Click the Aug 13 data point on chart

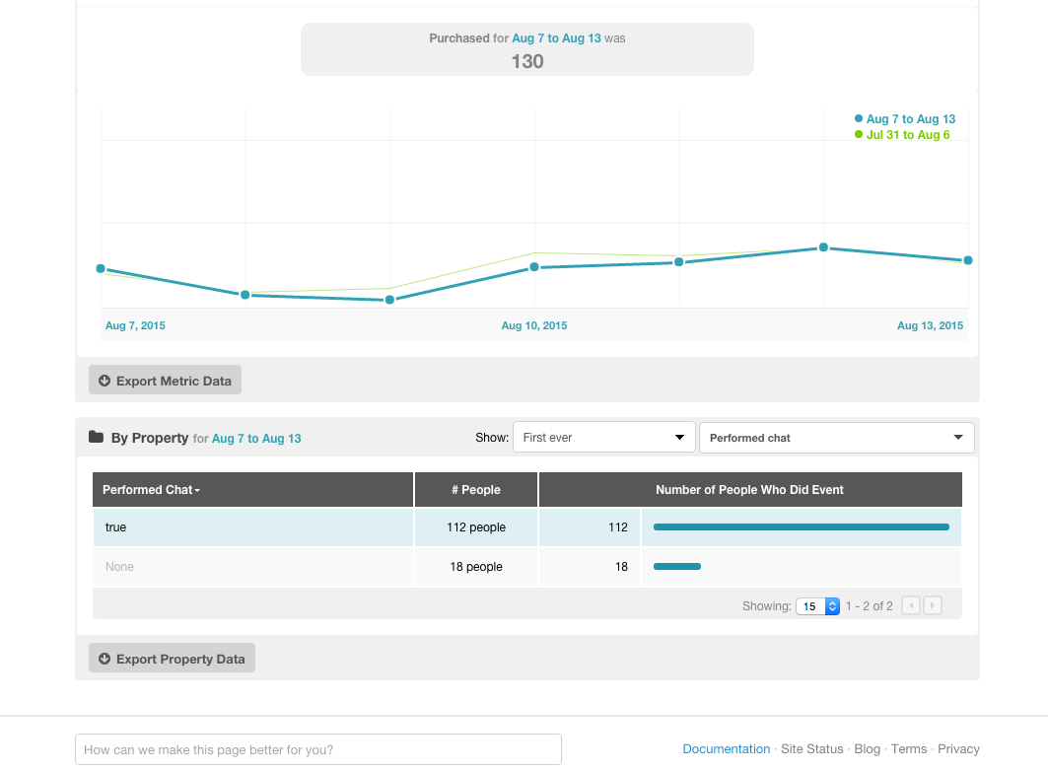pyautogui.click(x=968, y=260)
